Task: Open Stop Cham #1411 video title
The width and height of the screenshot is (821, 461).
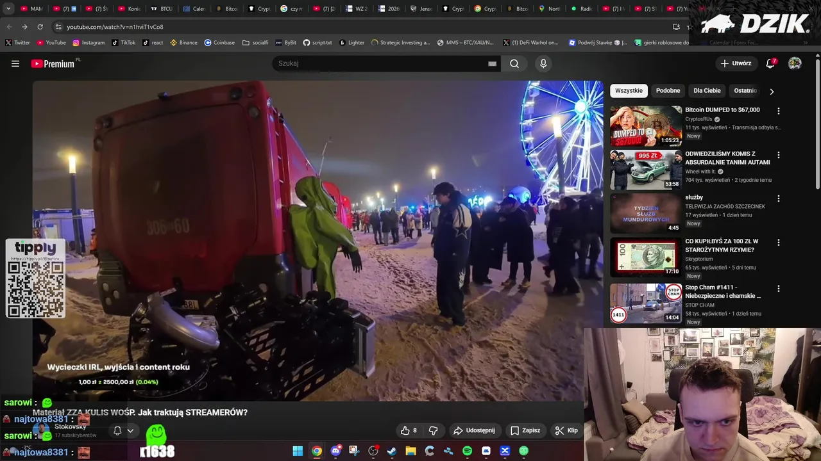Action: pos(723,291)
